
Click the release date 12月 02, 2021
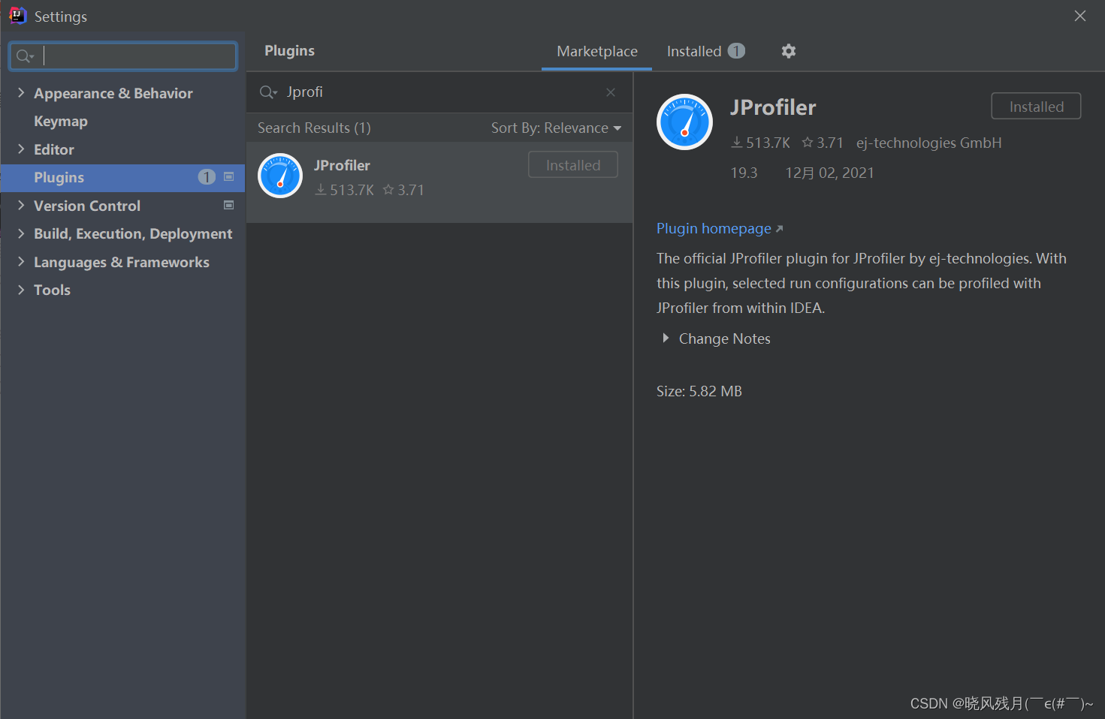(x=829, y=173)
